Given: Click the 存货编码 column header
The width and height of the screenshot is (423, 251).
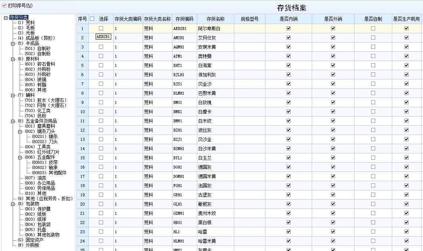Looking at the screenshot, I should click(184, 19).
